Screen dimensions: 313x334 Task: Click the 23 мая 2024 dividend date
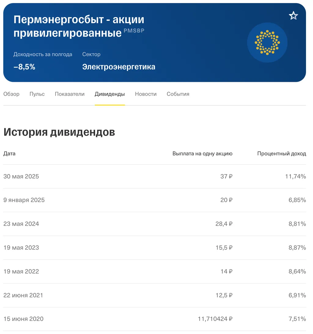[x=21, y=224]
